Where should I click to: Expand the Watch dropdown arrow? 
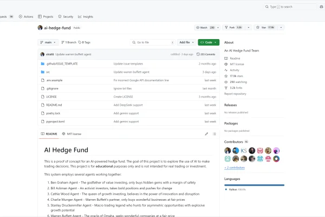pyautogui.click(x=218, y=28)
